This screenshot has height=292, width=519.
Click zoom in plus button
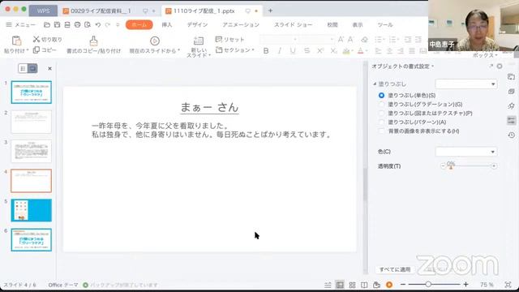465,285
